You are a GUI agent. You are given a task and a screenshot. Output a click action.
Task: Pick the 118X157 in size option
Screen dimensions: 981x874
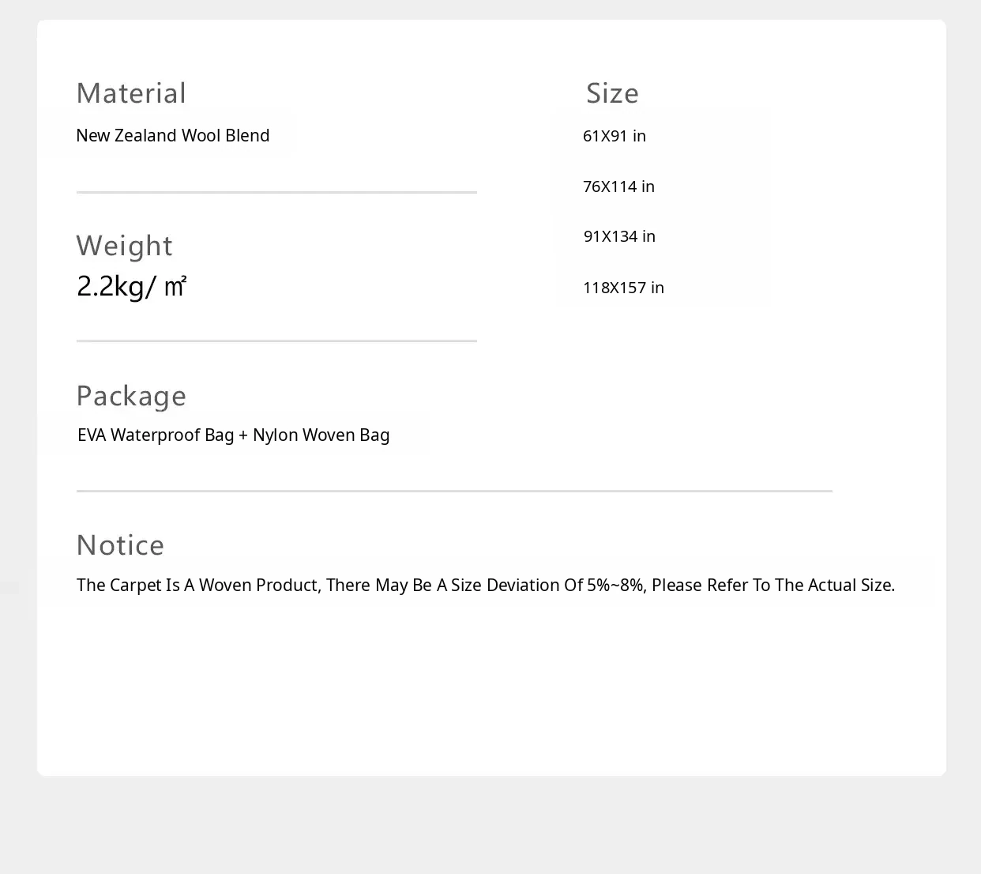click(x=623, y=288)
